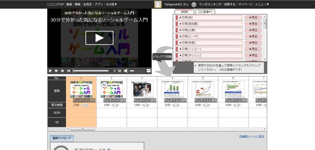Mute the player with speaker icon
Viewport: 315px width, 150px height.
point(126,71)
